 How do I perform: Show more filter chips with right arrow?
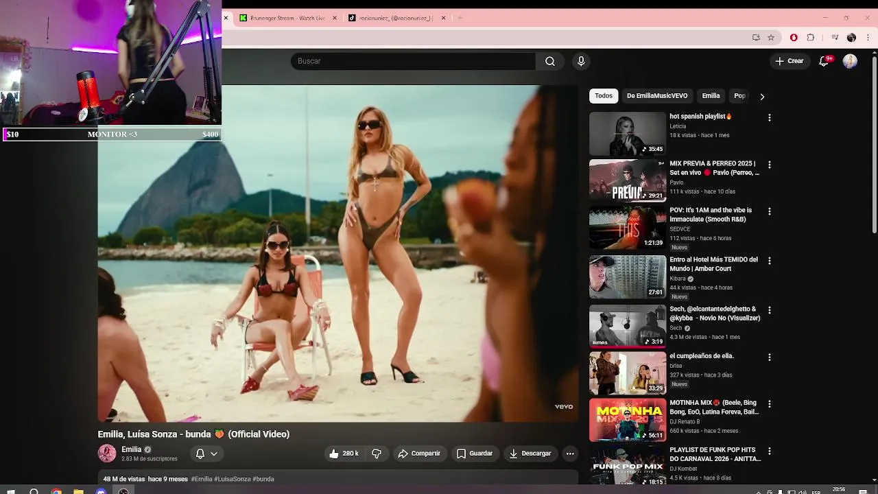(761, 97)
